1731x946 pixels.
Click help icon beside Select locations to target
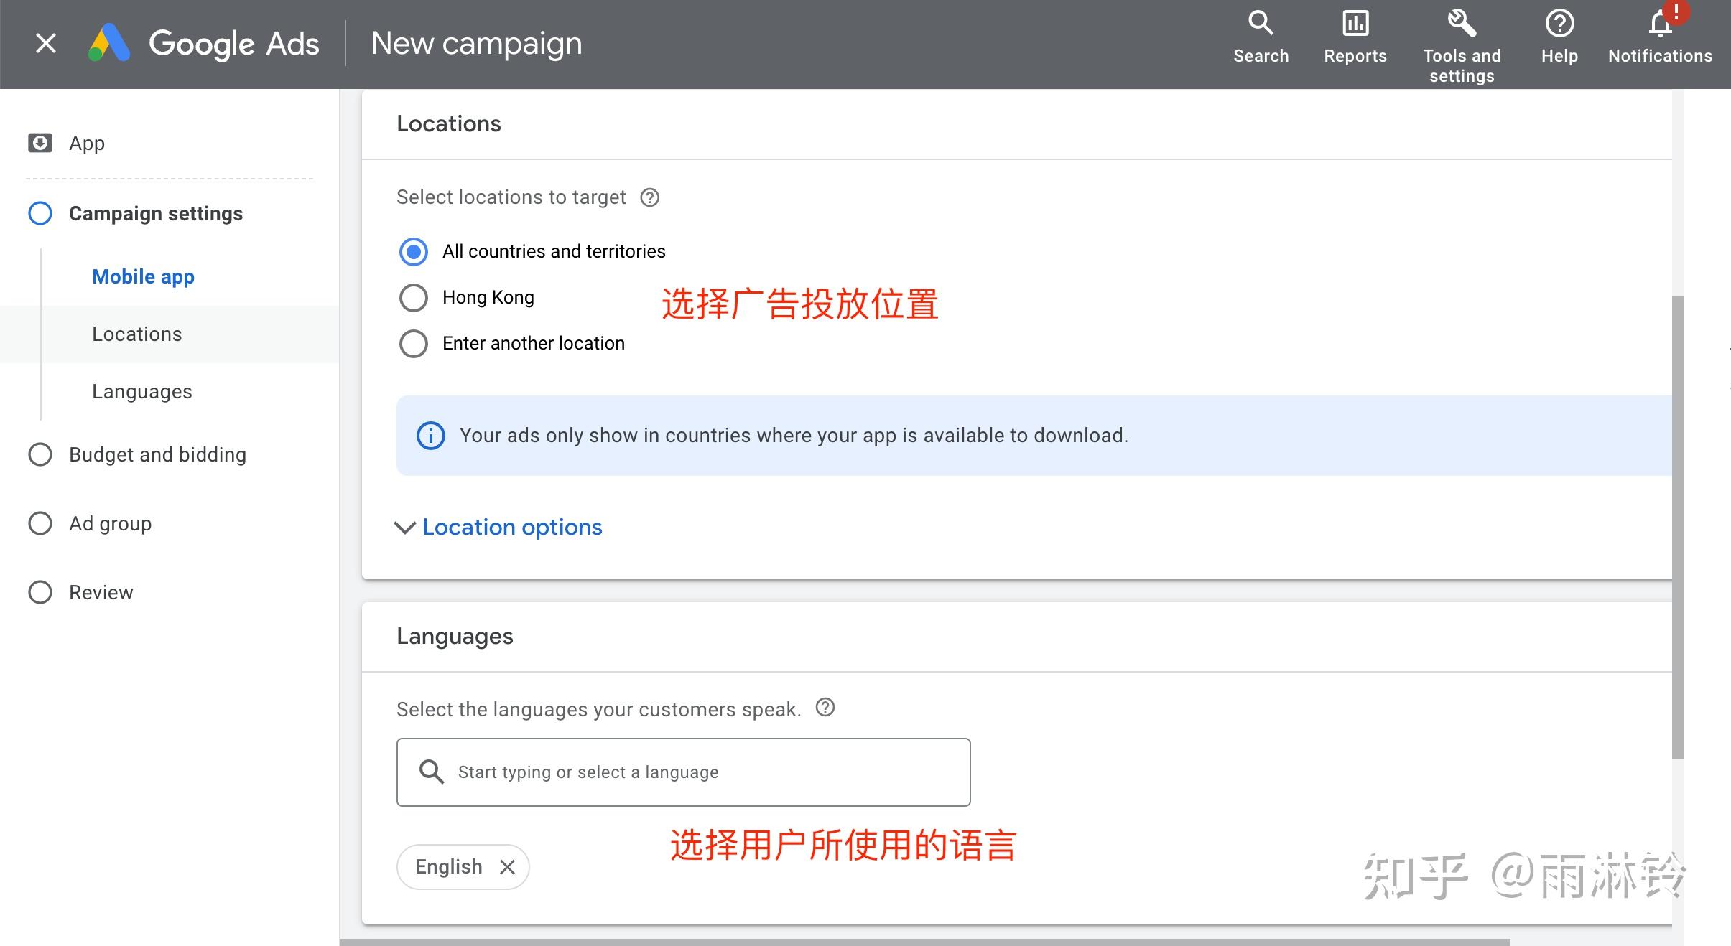pyautogui.click(x=650, y=197)
